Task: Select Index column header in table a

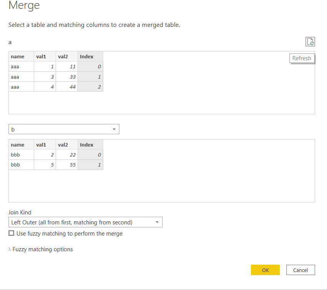Action: click(x=90, y=56)
